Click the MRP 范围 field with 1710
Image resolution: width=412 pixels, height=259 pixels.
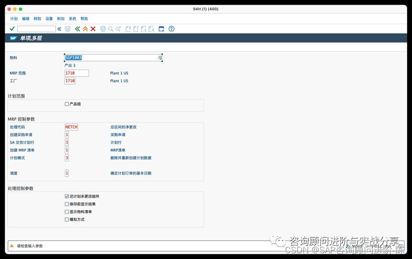click(77, 73)
